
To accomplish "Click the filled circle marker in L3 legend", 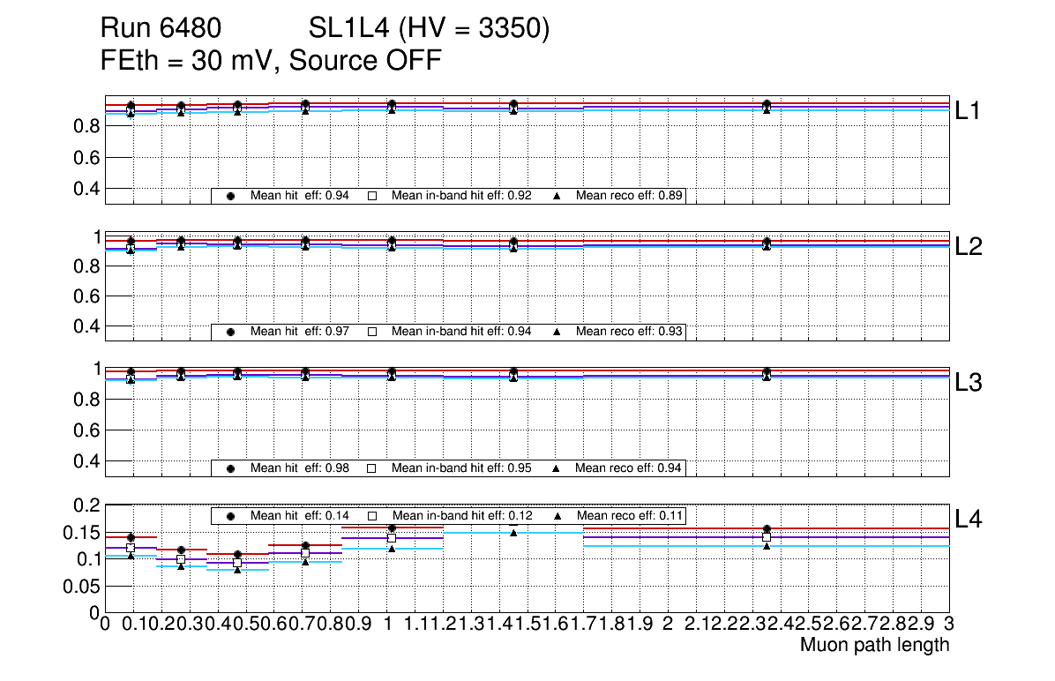I will point(231,468).
